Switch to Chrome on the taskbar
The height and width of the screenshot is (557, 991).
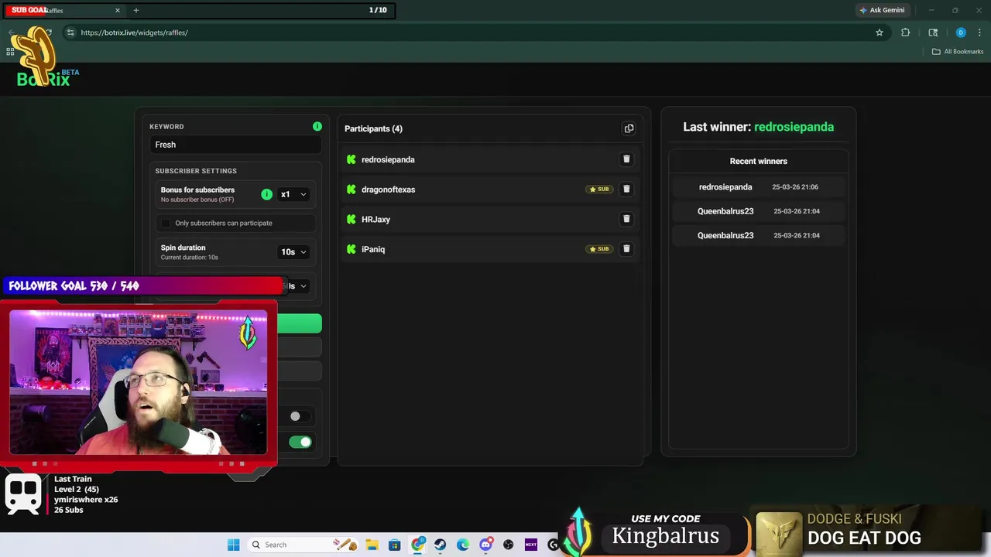(417, 545)
